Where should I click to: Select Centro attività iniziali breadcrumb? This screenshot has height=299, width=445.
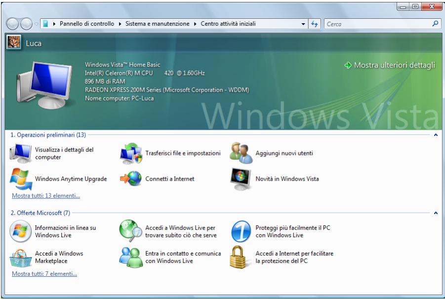[x=228, y=24]
